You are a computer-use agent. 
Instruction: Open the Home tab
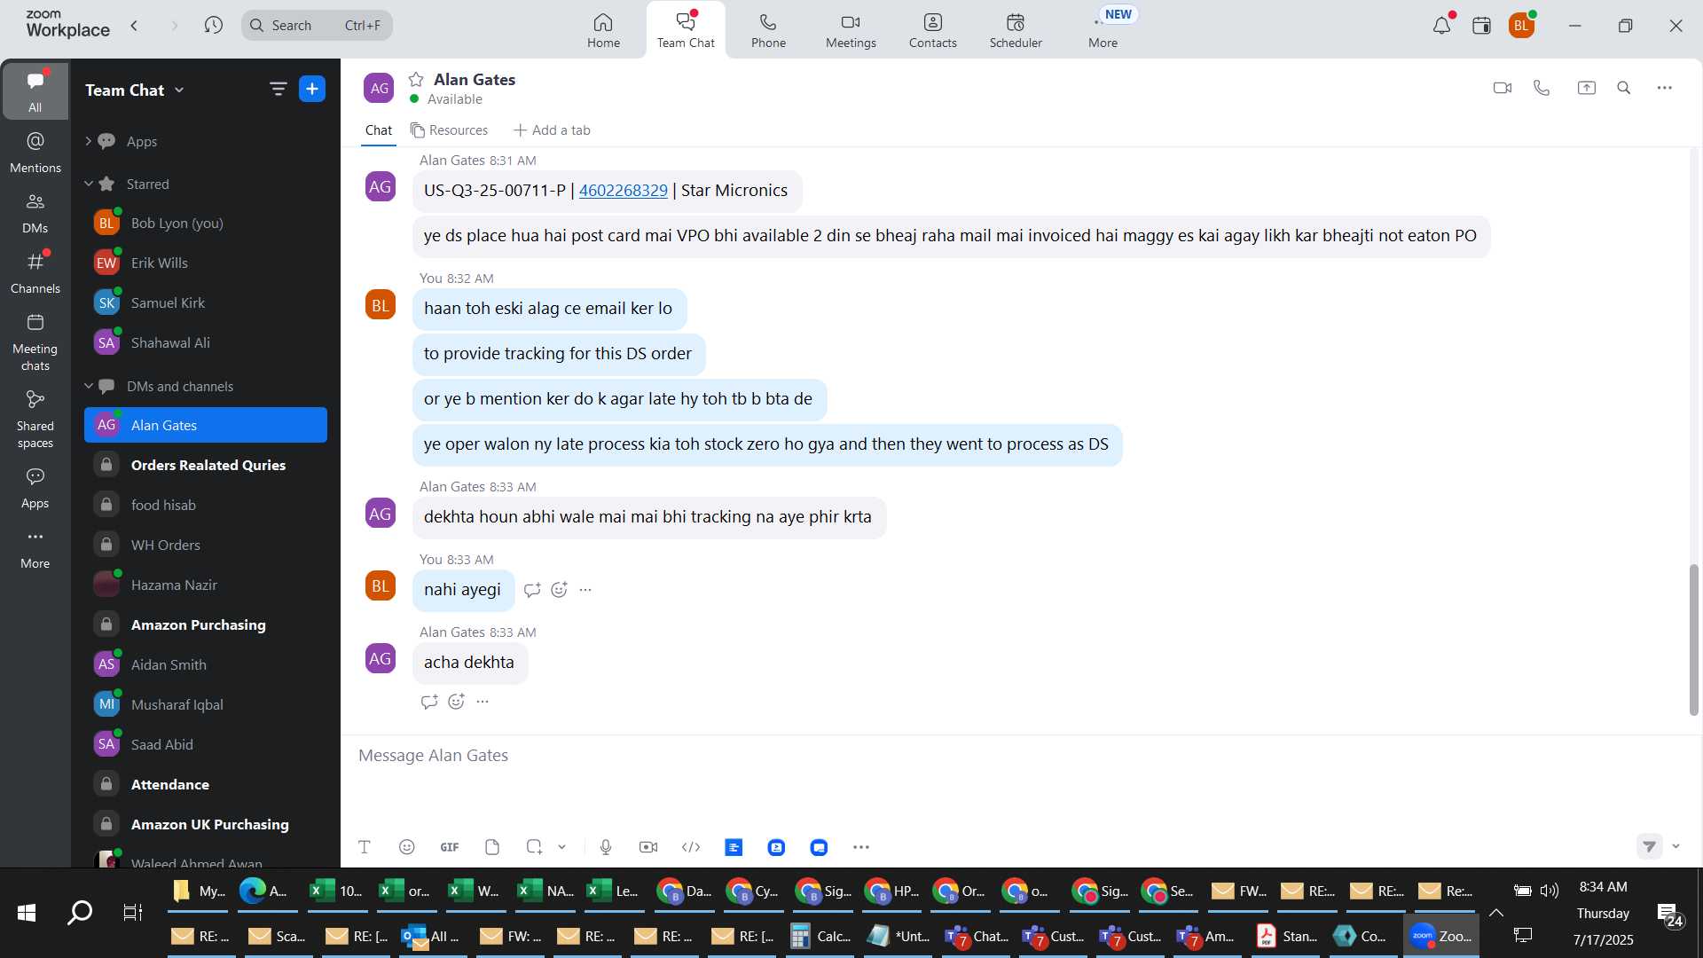pyautogui.click(x=603, y=30)
